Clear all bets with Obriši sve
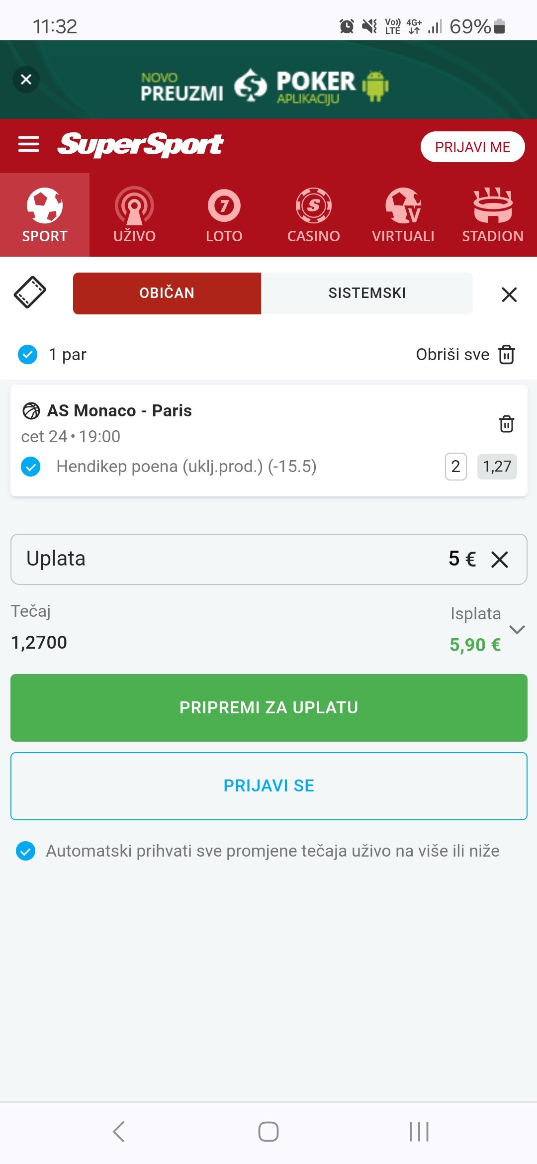The image size is (537, 1164). coord(465,355)
